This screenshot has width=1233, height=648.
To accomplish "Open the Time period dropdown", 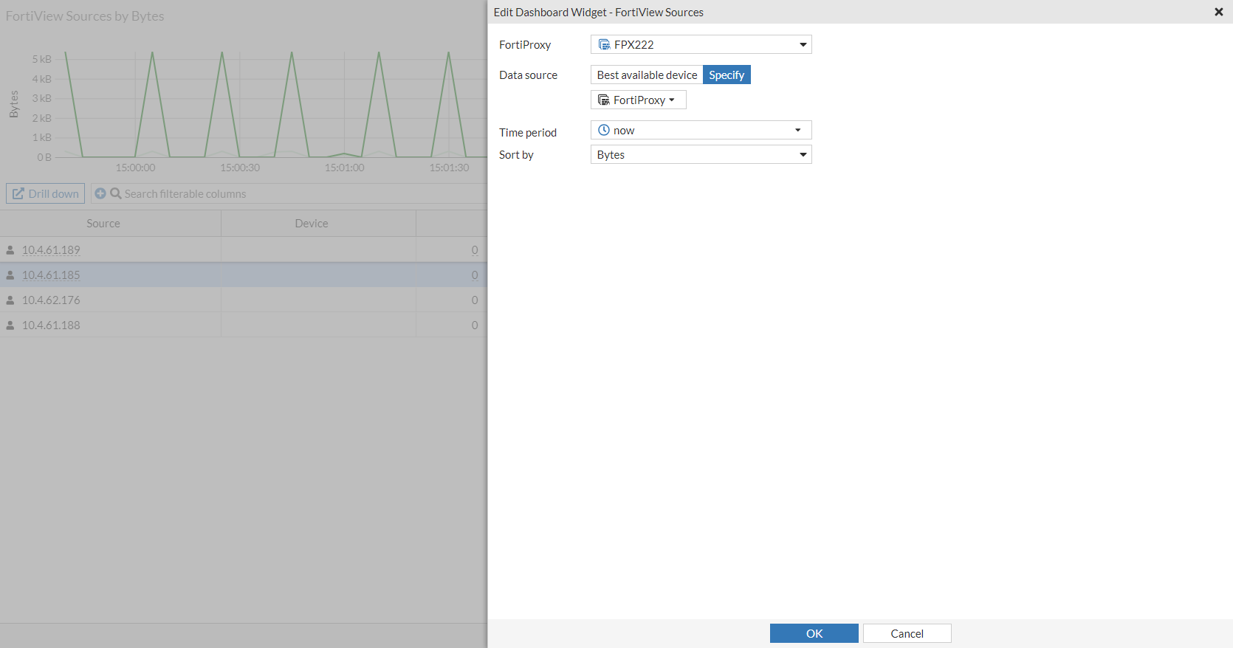I will point(701,130).
